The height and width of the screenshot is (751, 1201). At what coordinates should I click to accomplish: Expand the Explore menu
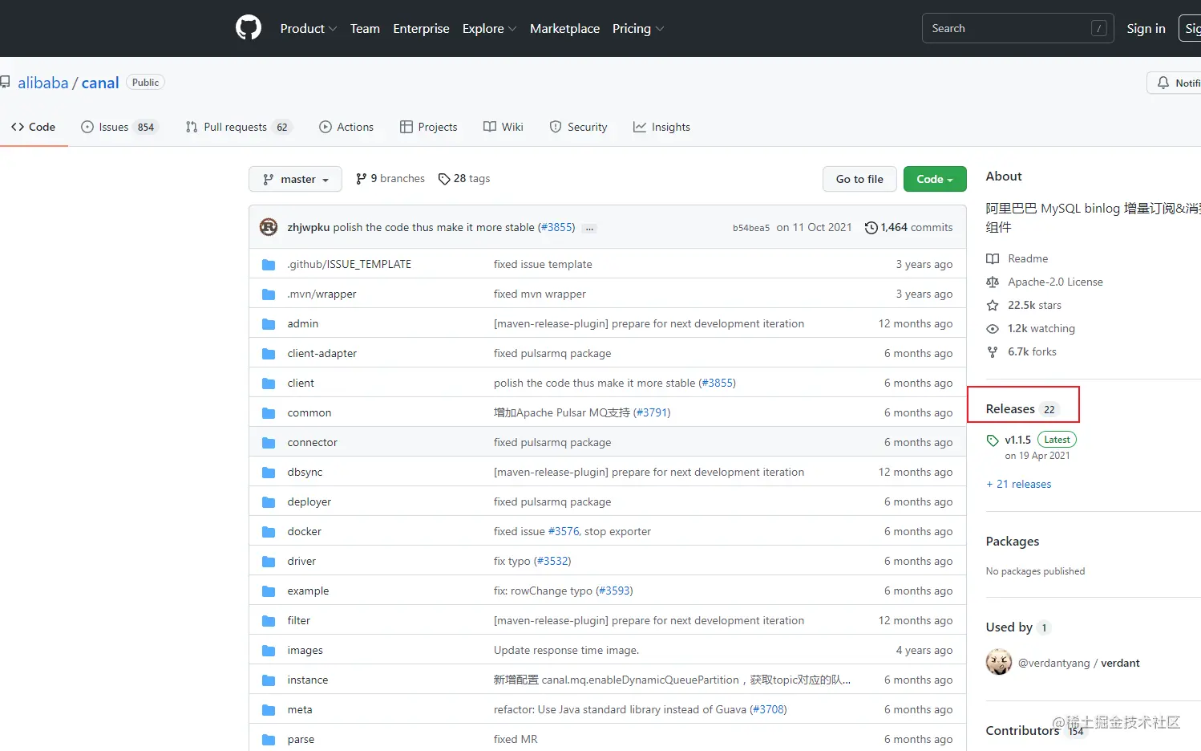489,28
